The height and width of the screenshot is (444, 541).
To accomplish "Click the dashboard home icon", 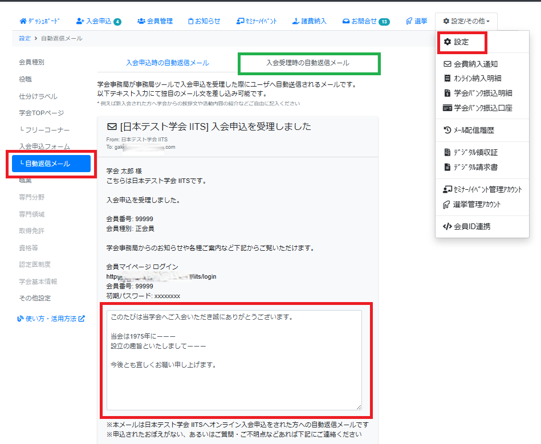I will tap(23, 21).
